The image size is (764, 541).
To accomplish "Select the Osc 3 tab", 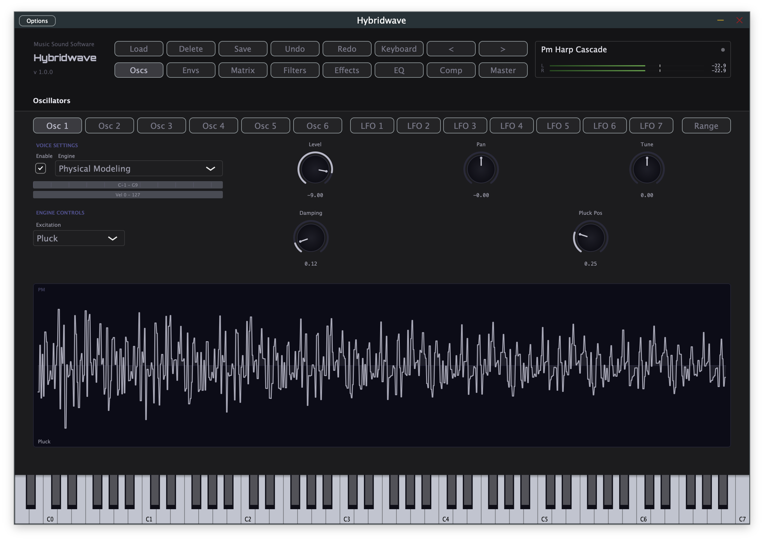I will coord(161,125).
